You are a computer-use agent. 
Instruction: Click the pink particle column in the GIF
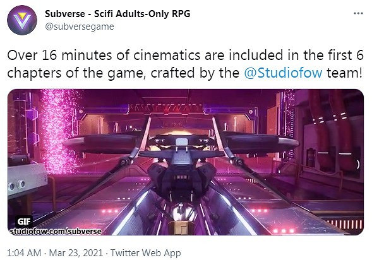[x=59, y=131]
